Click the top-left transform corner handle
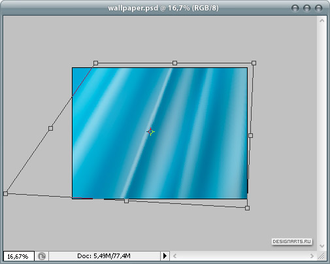The width and height of the screenshot is (330, 264). pos(95,63)
